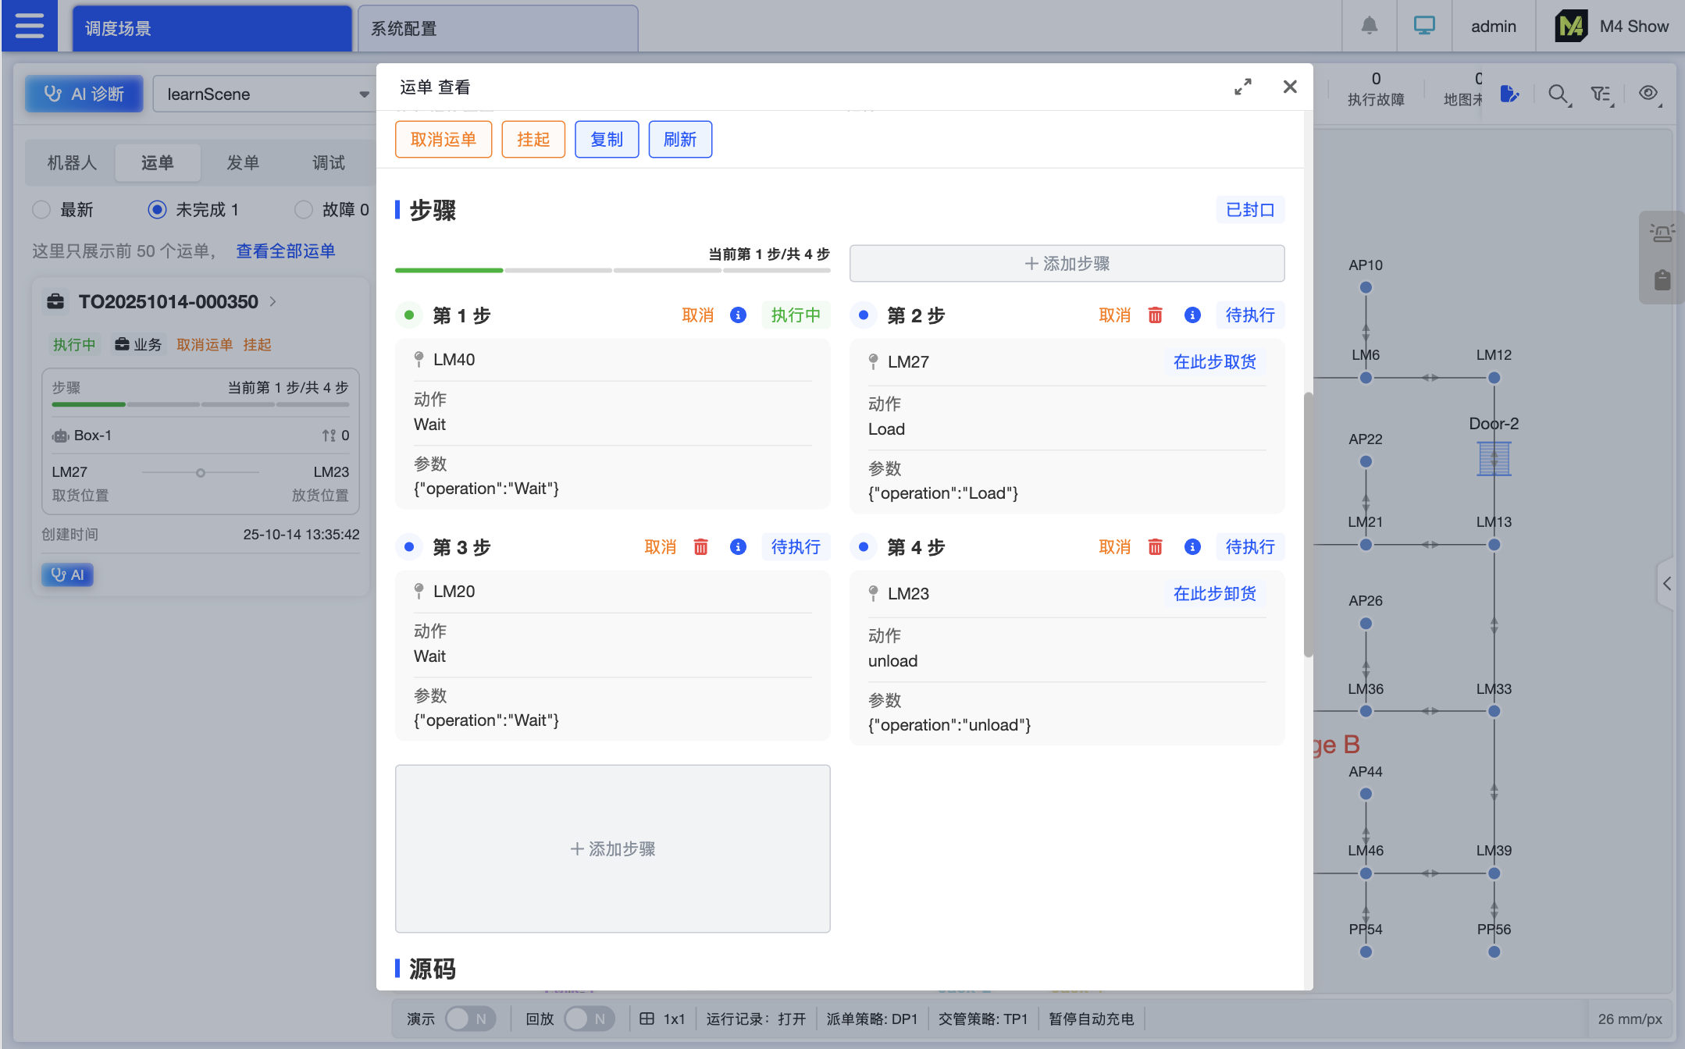The height and width of the screenshot is (1049, 1685).
Task: Click the map search magnifier icon
Action: 1558,94
